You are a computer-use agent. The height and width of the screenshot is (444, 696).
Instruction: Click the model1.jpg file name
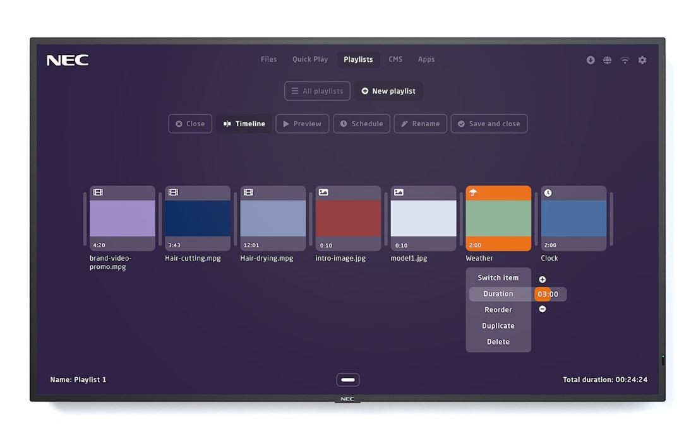409,259
